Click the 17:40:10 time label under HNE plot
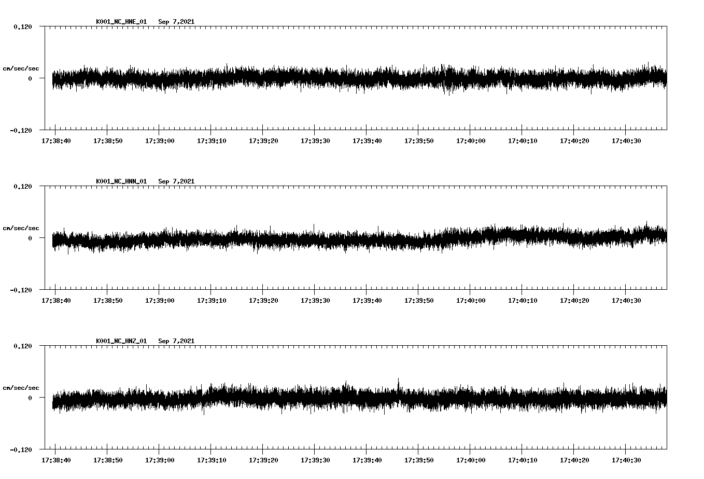The height and width of the screenshot is (479, 704). click(x=523, y=141)
